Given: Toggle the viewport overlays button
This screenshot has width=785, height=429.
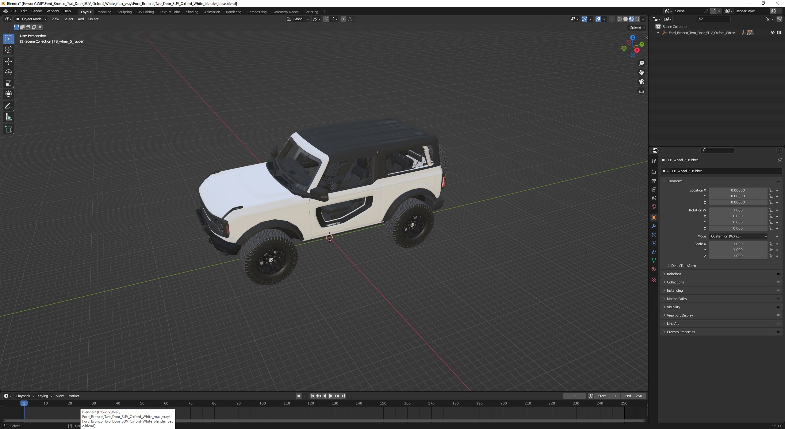Looking at the screenshot, I should click(598, 19).
